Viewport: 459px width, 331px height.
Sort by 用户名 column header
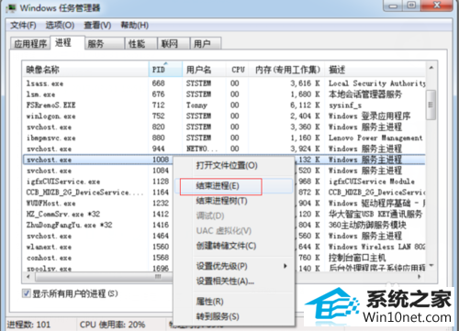(x=205, y=70)
